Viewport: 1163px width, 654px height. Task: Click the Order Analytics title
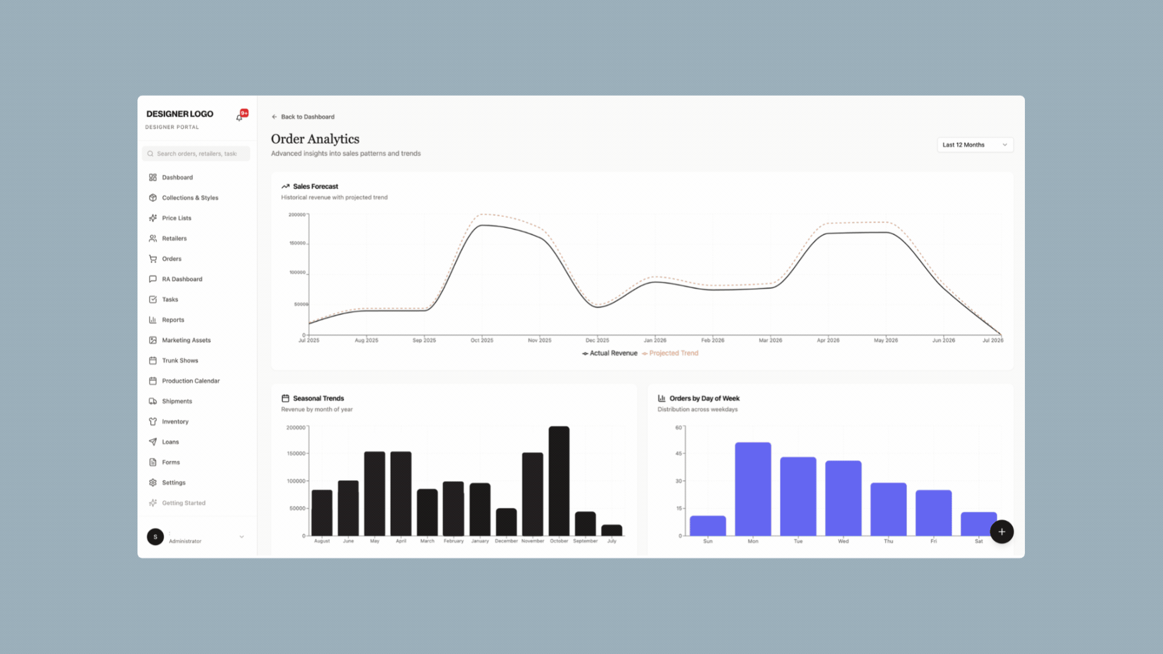(315, 139)
